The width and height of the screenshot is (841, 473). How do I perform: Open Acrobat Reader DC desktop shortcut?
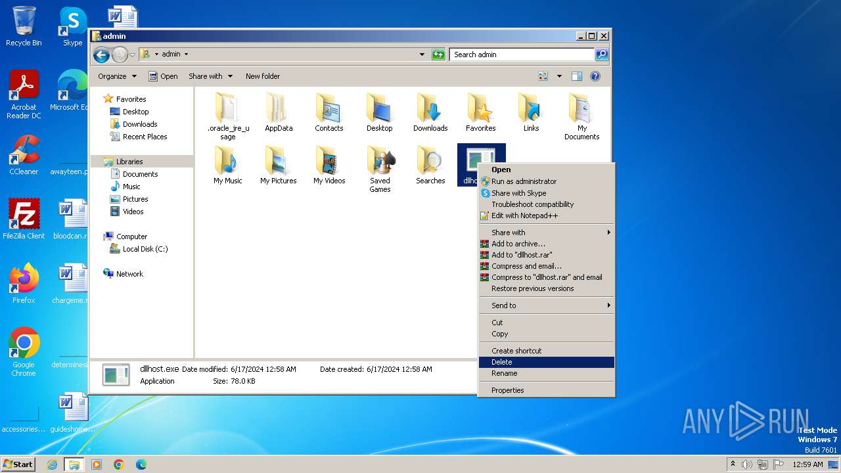click(24, 95)
